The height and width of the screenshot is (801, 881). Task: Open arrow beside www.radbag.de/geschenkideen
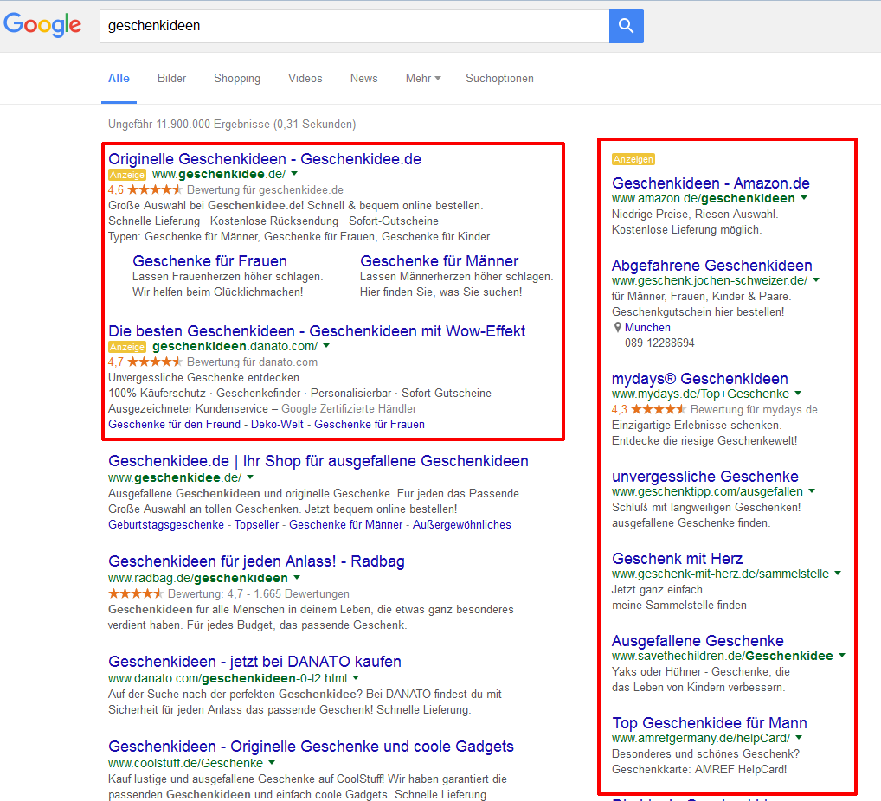click(297, 578)
